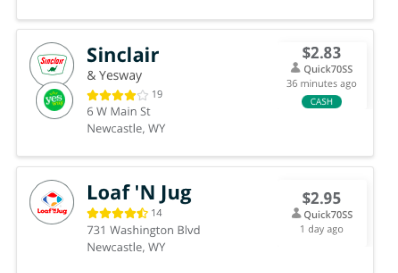The width and height of the screenshot is (398, 273).
Task: Select the $2.83 price at Sinclair
Action: (x=321, y=53)
